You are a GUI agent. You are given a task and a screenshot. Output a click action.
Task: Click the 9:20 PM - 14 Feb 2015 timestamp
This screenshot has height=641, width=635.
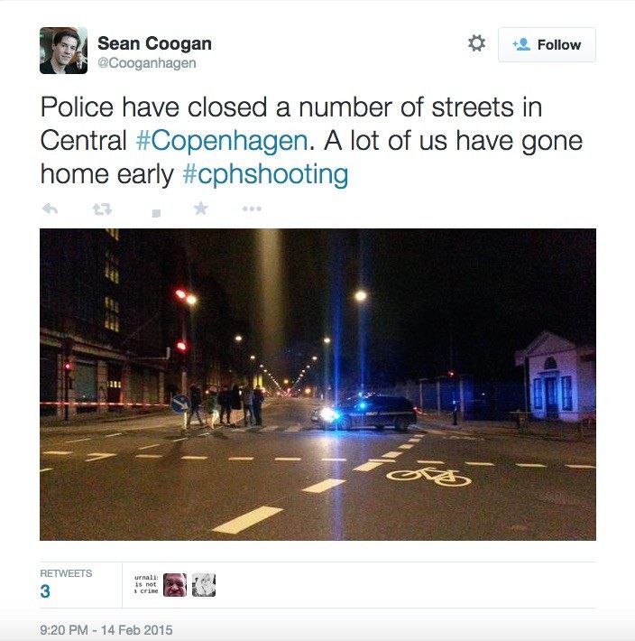click(x=106, y=629)
